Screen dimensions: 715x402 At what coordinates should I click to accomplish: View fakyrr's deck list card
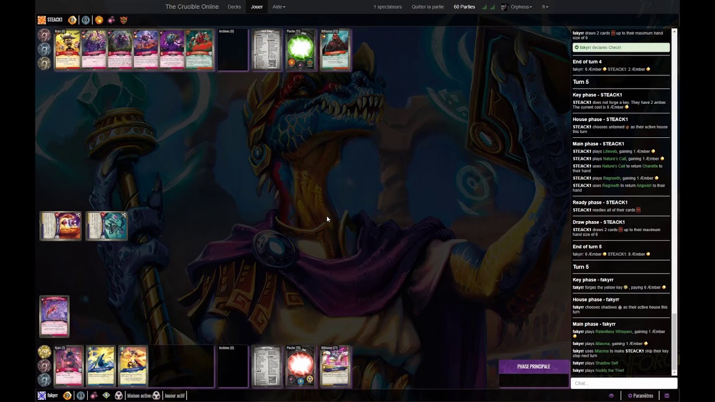pos(267,366)
